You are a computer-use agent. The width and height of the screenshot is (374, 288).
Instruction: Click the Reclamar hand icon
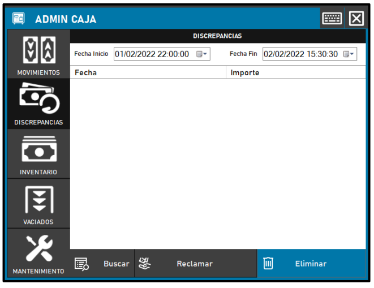tap(144, 263)
